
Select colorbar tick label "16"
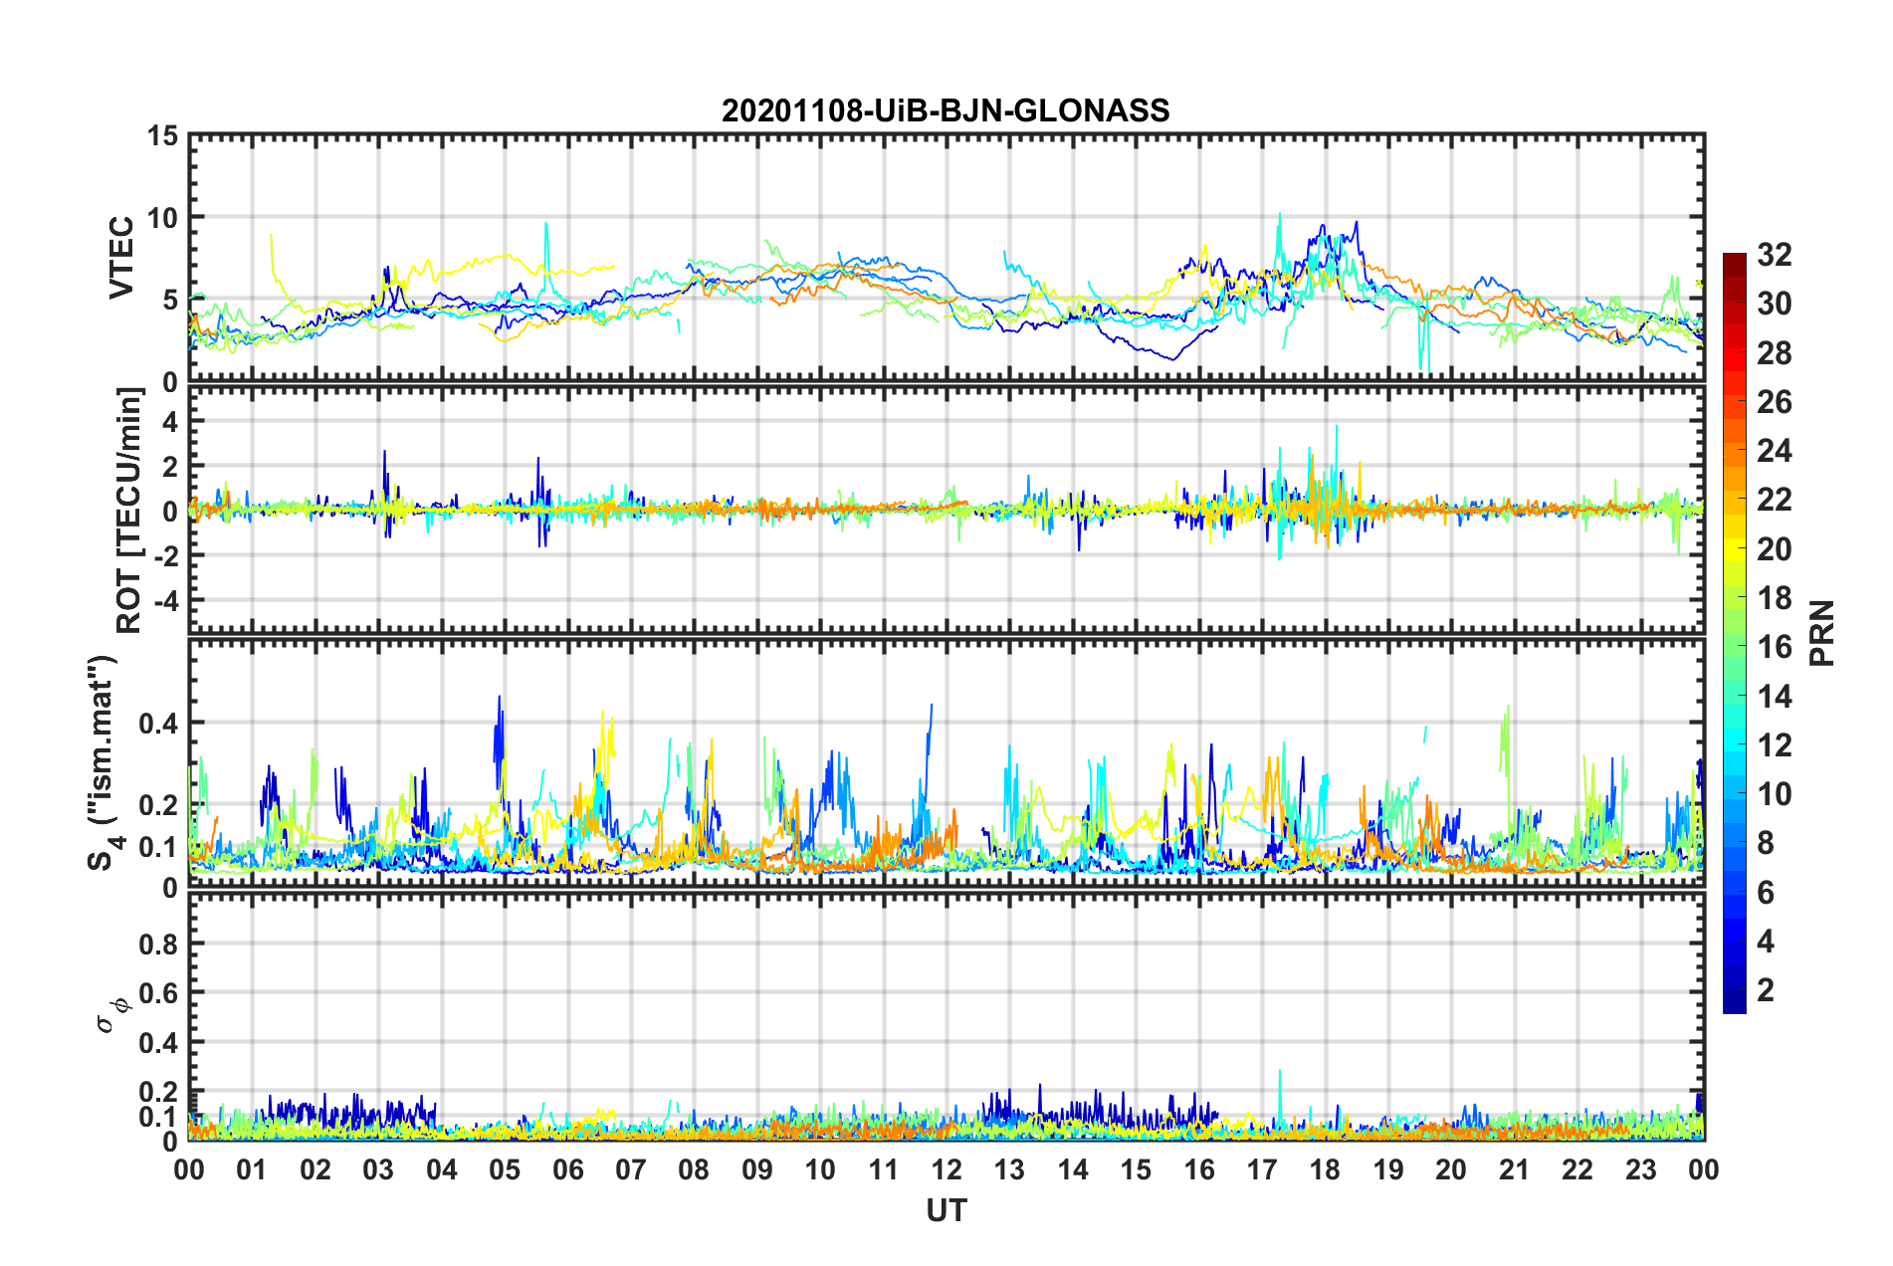tap(1774, 647)
